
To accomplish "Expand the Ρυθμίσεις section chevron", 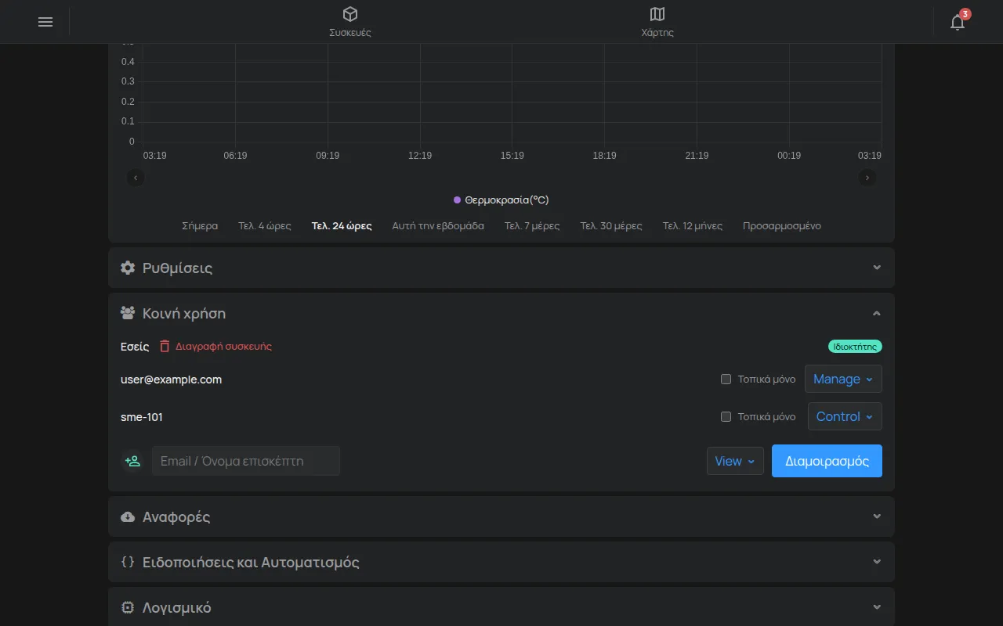I will point(877,268).
